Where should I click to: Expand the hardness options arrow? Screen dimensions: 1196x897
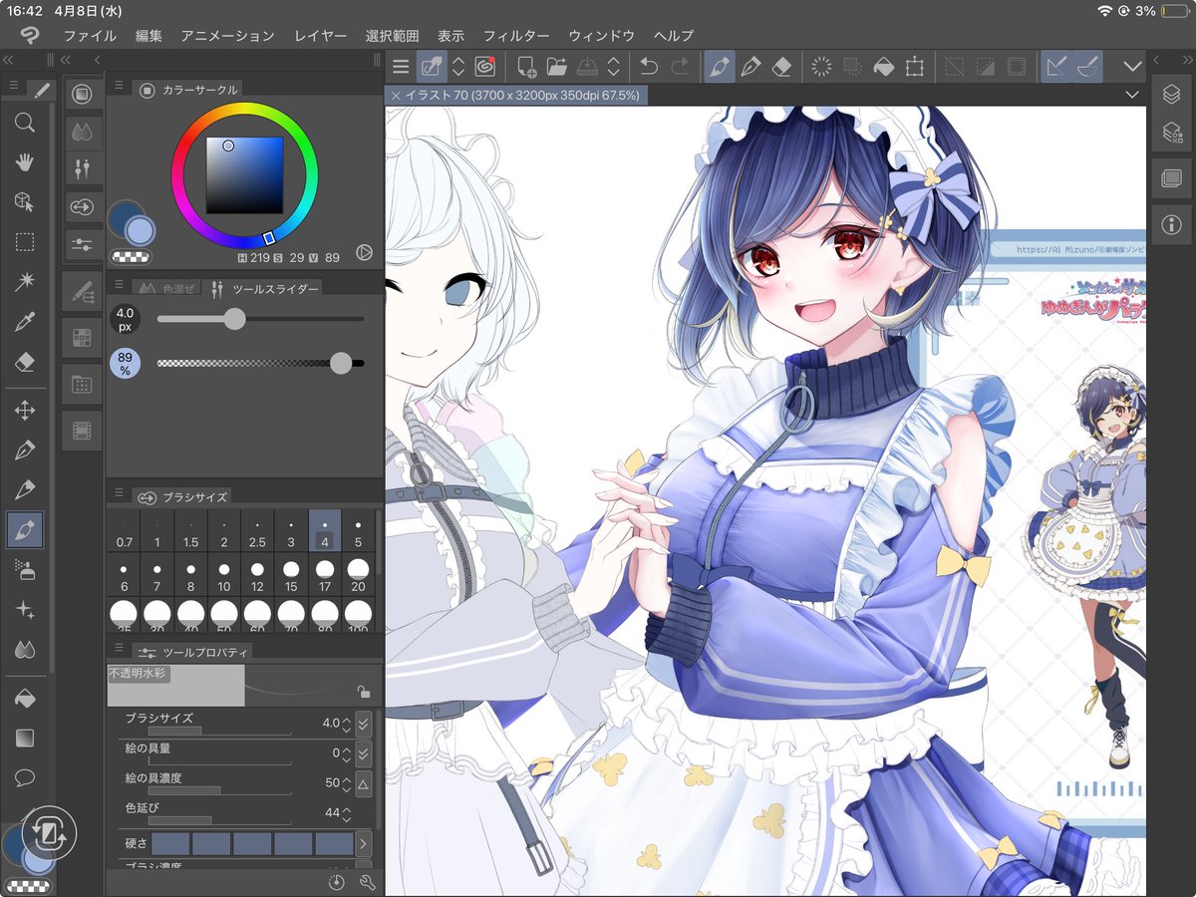[x=363, y=843]
